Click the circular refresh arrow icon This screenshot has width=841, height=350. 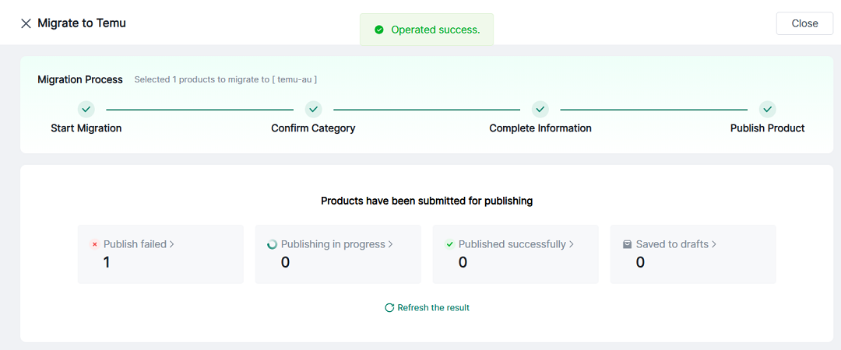(x=389, y=308)
